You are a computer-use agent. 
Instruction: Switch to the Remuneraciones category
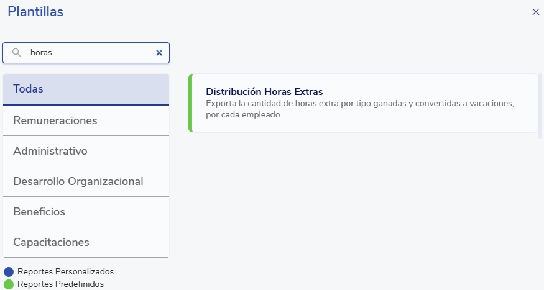click(86, 120)
